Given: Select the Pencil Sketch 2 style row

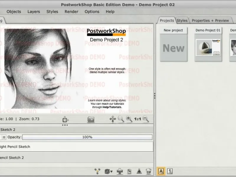Looking at the screenshot, I should pos(76,158).
